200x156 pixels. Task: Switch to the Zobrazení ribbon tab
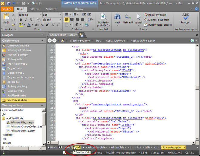click(51, 9)
